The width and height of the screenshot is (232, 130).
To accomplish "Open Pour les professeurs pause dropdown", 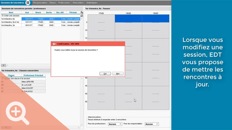I will coord(115,124).
